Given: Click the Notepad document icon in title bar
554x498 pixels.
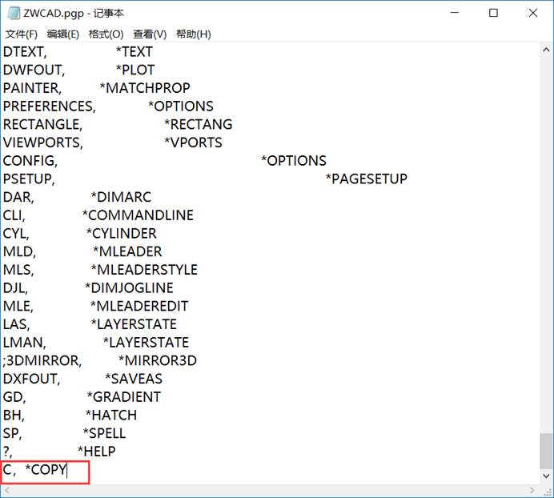Looking at the screenshot, I should (10, 14).
